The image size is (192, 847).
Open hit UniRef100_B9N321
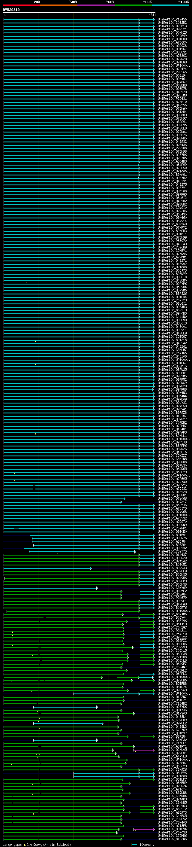click(172, 29)
